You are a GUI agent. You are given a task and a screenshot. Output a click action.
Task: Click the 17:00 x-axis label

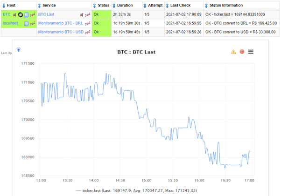click(249, 180)
